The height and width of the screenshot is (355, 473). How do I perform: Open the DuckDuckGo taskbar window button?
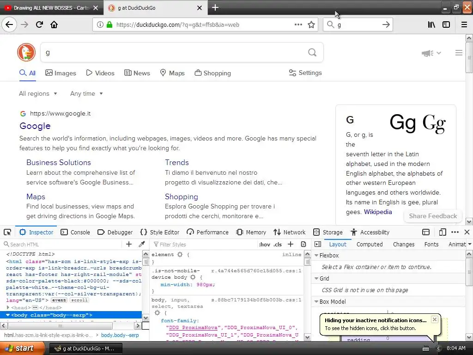[85, 349]
